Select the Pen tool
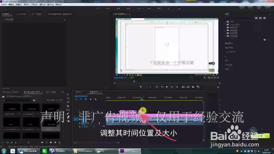This screenshot has width=274, height=154. (x=68, y=114)
